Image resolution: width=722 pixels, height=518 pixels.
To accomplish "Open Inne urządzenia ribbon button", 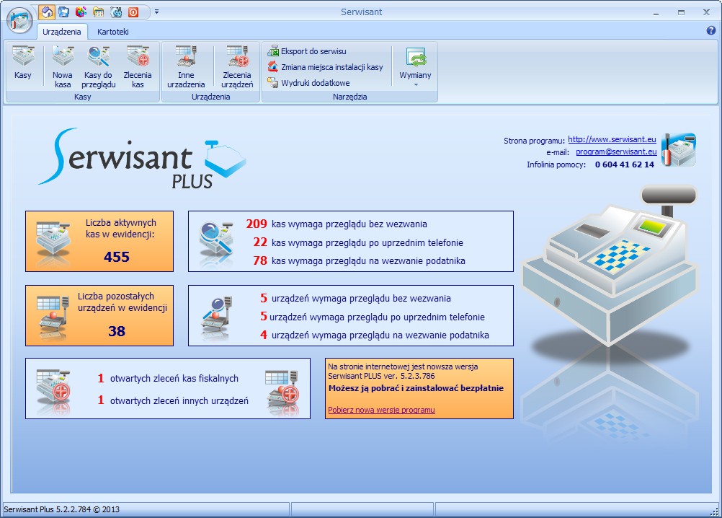I will pos(186,66).
